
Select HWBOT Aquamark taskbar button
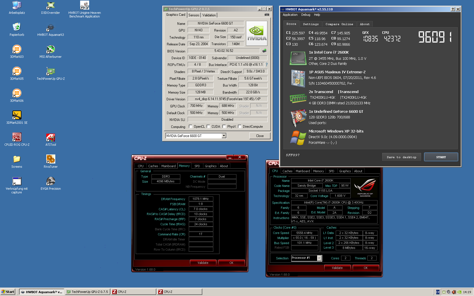[41, 292]
